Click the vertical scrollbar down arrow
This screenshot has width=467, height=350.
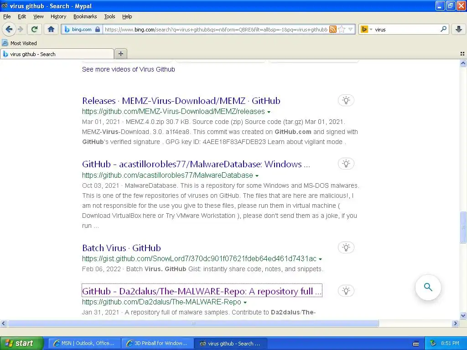(463, 316)
